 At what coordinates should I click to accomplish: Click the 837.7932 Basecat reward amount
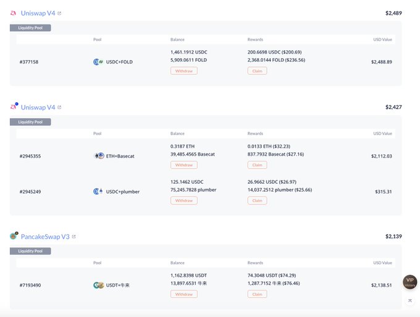tap(275, 154)
